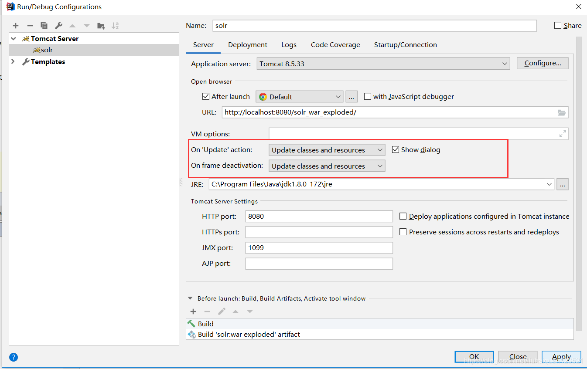Expand the Templates tree node

pyautogui.click(x=14, y=61)
